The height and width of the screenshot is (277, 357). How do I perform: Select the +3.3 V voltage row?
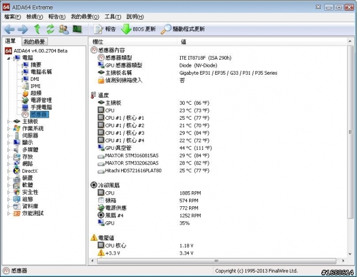[219, 253]
